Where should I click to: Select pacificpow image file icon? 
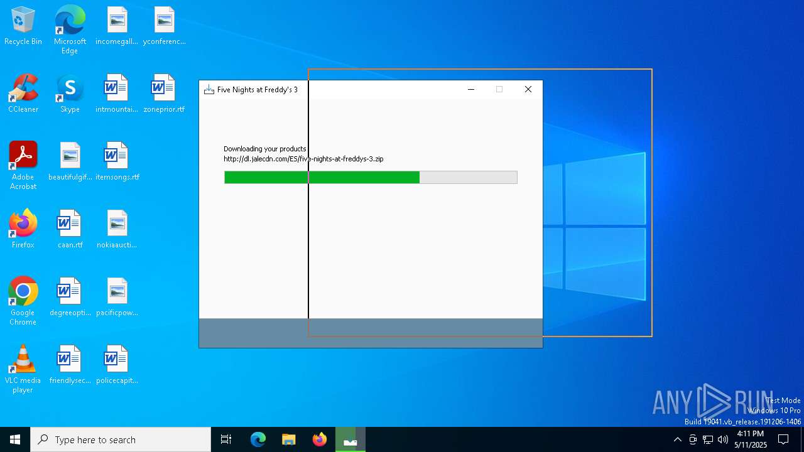click(117, 298)
